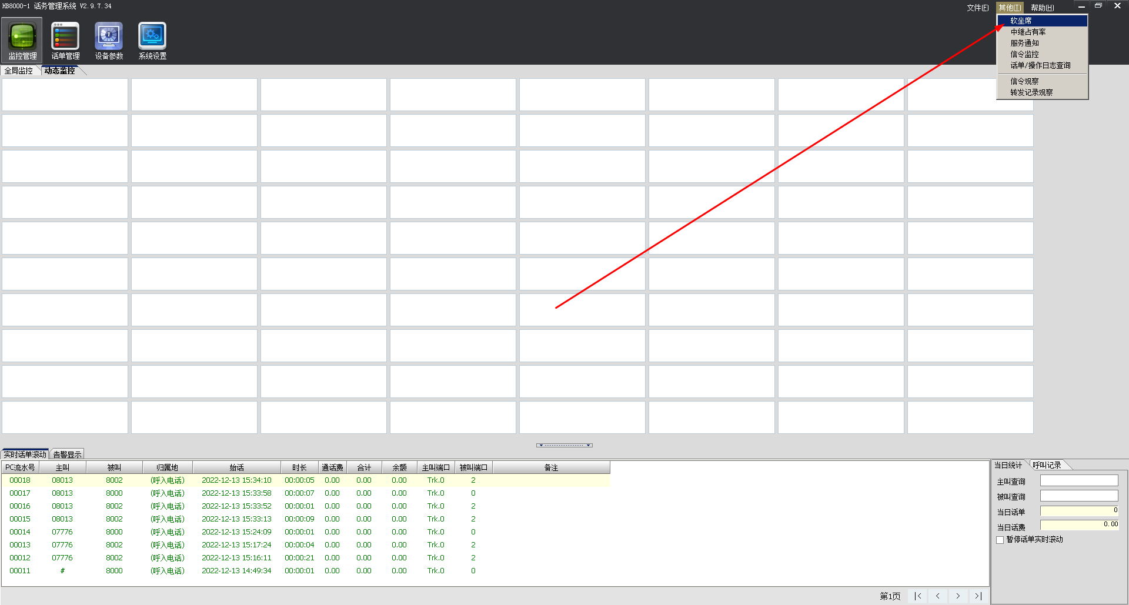Open the 文件 menu
The width and height of the screenshot is (1129, 605).
click(978, 8)
